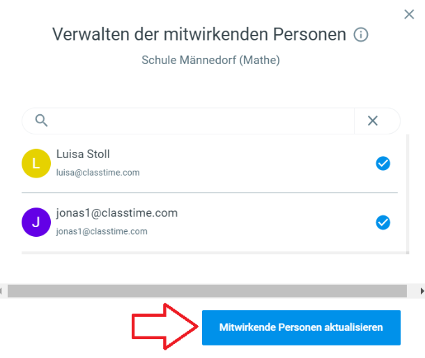Click the horizontal scrollbar right arrow
The width and height of the screenshot is (425, 358).
422,291
